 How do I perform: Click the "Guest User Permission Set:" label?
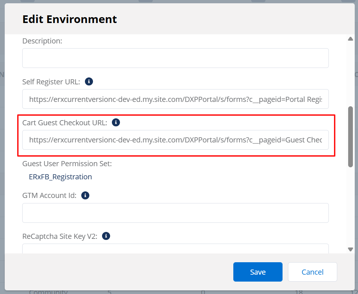67,163
